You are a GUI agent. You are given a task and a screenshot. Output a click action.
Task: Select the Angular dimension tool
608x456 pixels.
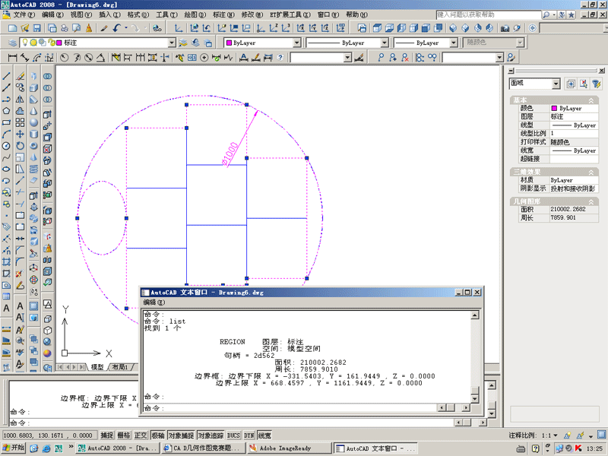point(100,58)
